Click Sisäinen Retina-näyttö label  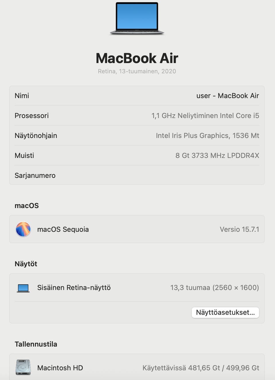(x=74, y=288)
